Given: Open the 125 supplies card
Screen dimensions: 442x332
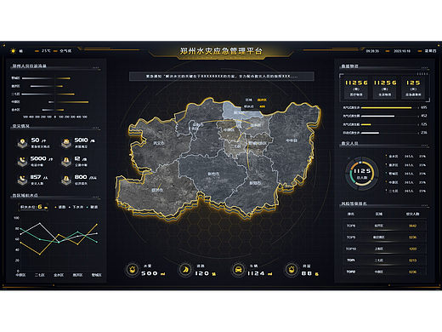Looking at the screenshot, I should point(413,88).
